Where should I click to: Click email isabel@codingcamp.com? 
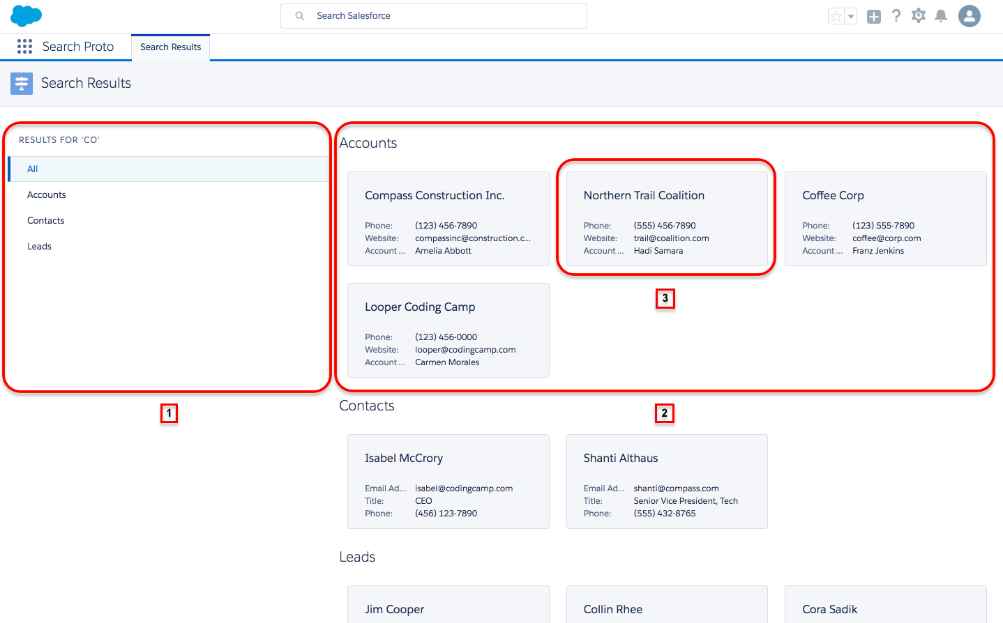click(x=464, y=489)
